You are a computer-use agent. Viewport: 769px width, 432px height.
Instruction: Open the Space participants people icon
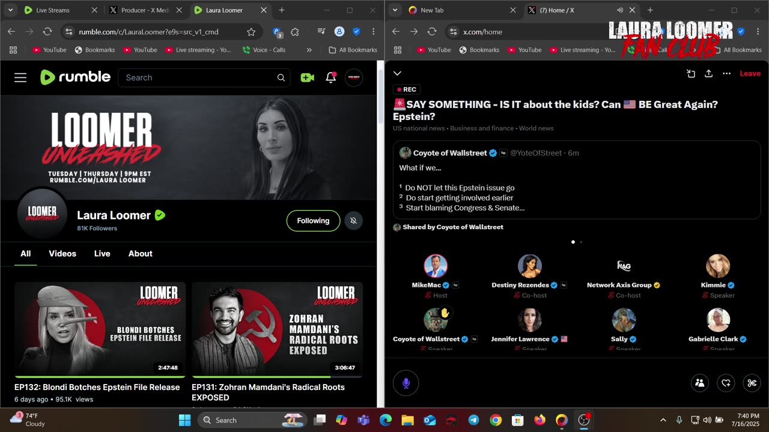click(700, 383)
